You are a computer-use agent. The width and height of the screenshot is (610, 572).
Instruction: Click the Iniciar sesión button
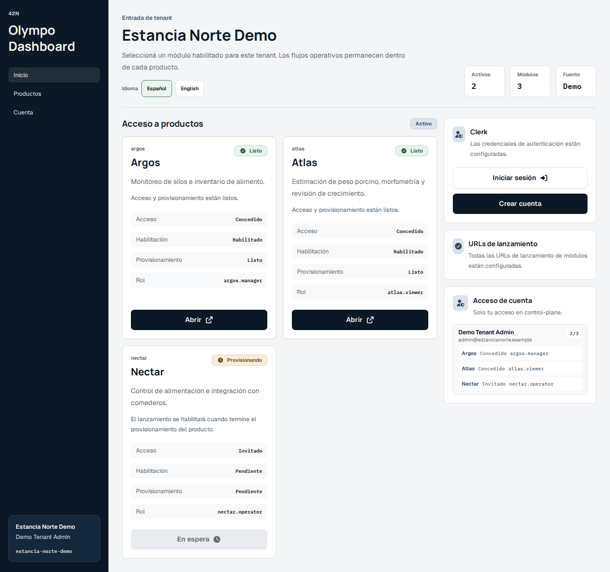(520, 178)
